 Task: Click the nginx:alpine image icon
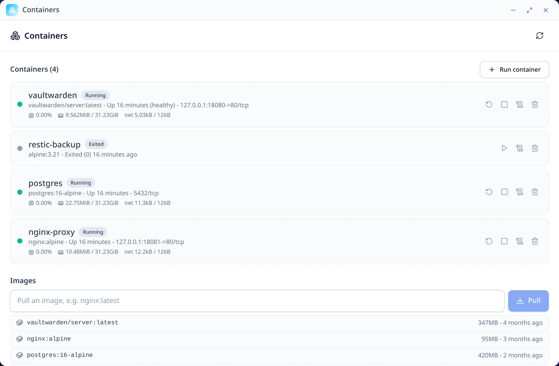coord(20,339)
